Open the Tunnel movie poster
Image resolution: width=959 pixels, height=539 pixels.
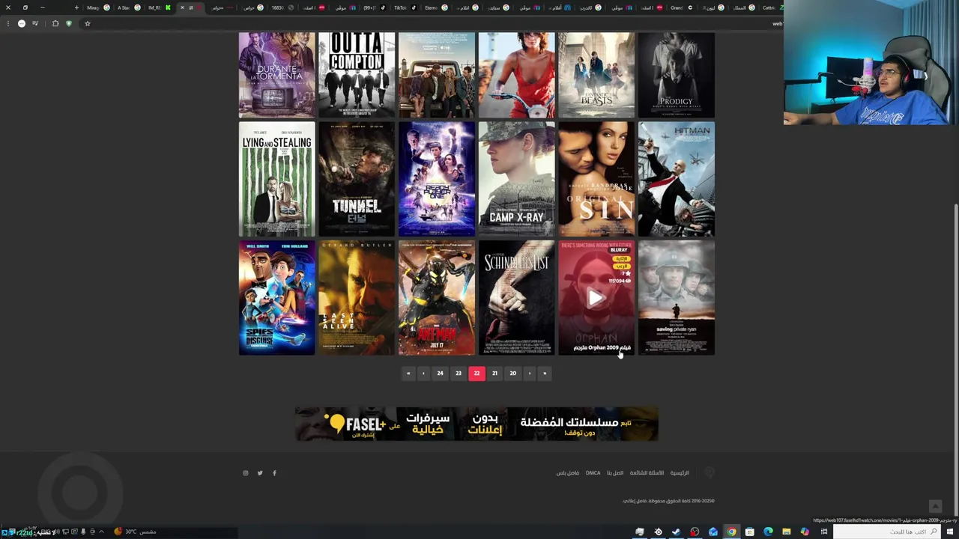(x=357, y=179)
